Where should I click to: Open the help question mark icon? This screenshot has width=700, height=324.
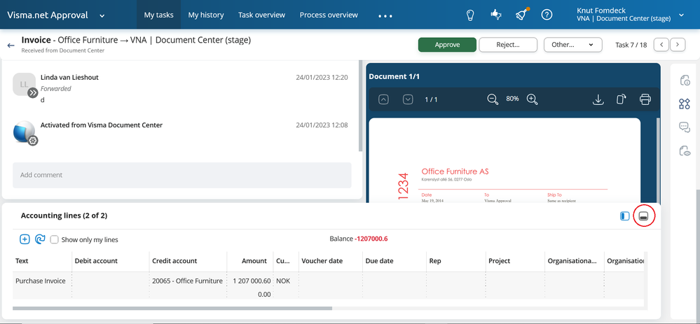(x=547, y=15)
